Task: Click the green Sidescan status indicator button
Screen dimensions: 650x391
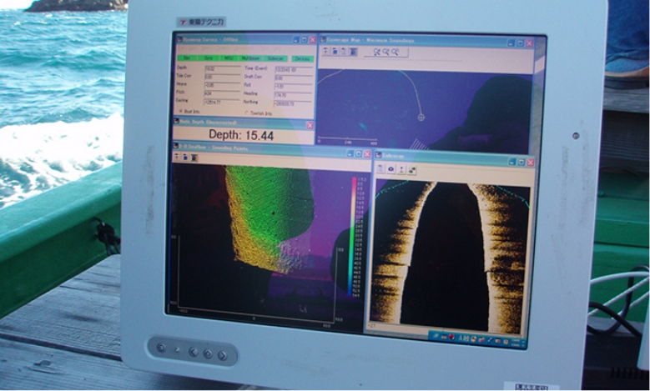Action: click(x=275, y=59)
